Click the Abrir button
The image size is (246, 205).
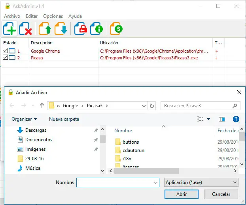[182, 194]
